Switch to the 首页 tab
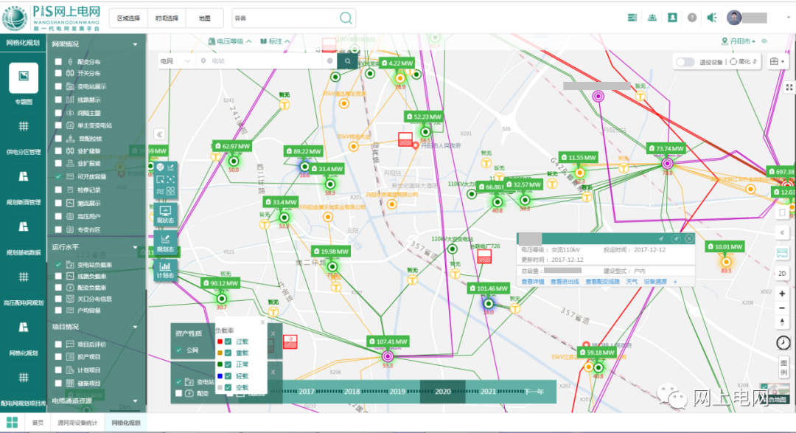Viewport: 796px width, 433px height. (38, 423)
